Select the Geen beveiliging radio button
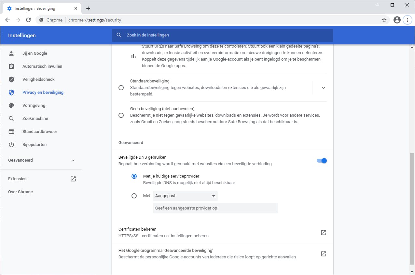Screen dimensions: 415x275 (121, 115)
